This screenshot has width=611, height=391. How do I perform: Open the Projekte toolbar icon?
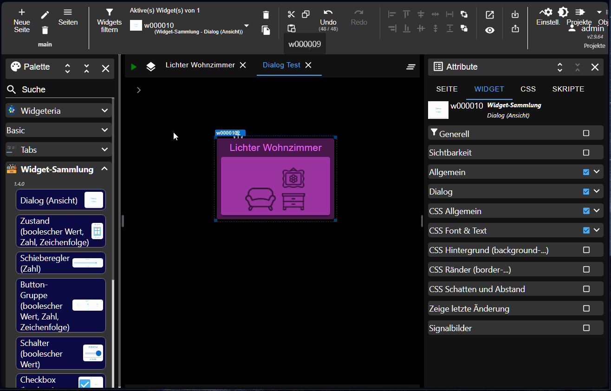coord(579,12)
